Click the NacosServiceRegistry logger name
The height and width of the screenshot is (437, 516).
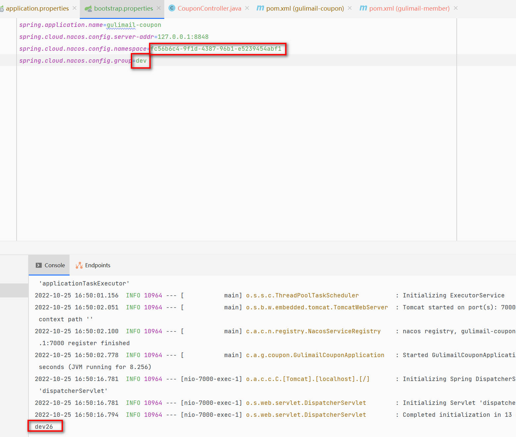coord(313,331)
